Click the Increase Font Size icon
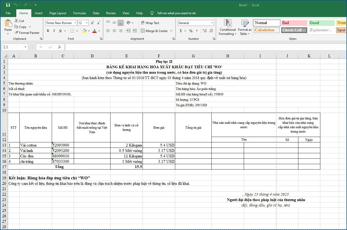The image size is (347, 230). (92, 23)
